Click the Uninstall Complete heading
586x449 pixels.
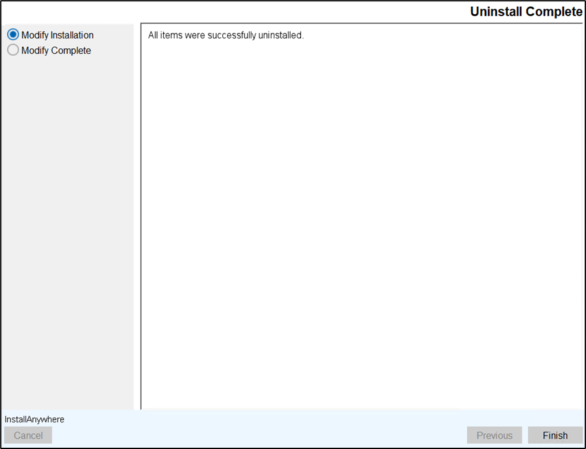[x=526, y=12]
